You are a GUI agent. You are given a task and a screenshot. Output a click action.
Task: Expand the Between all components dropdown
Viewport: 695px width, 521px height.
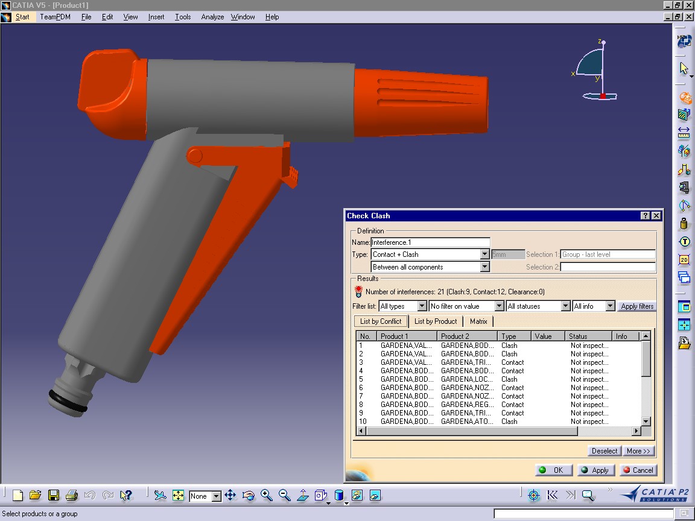(x=485, y=267)
